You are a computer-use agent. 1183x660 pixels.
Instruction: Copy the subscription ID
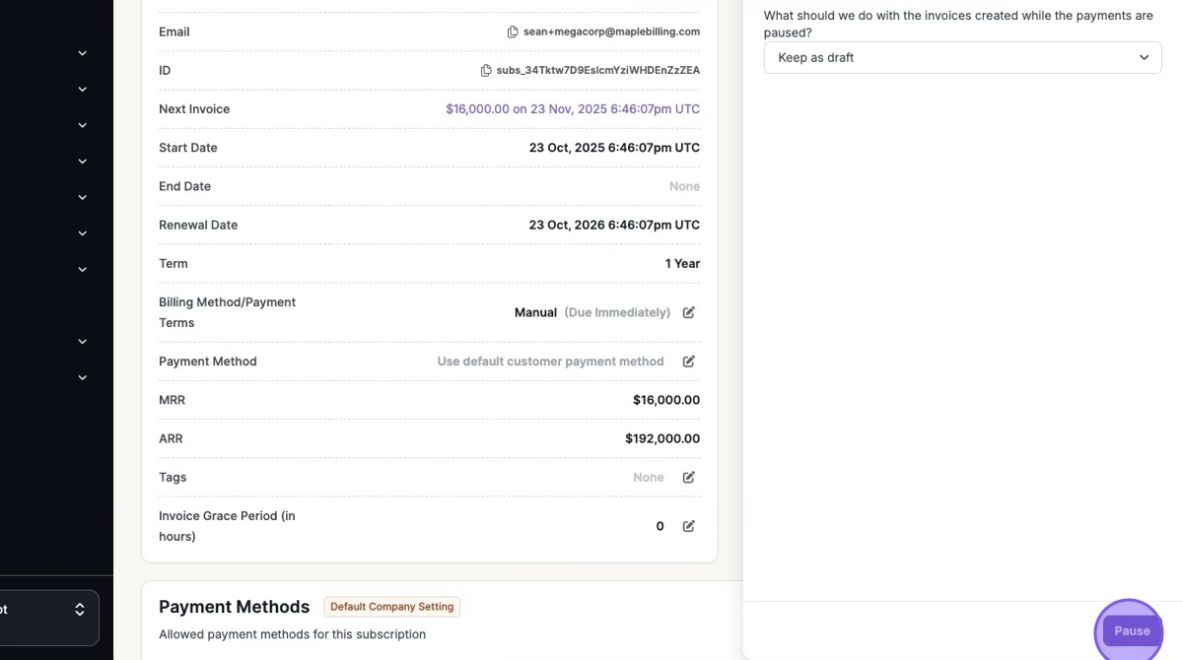click(x=486, y=70)
